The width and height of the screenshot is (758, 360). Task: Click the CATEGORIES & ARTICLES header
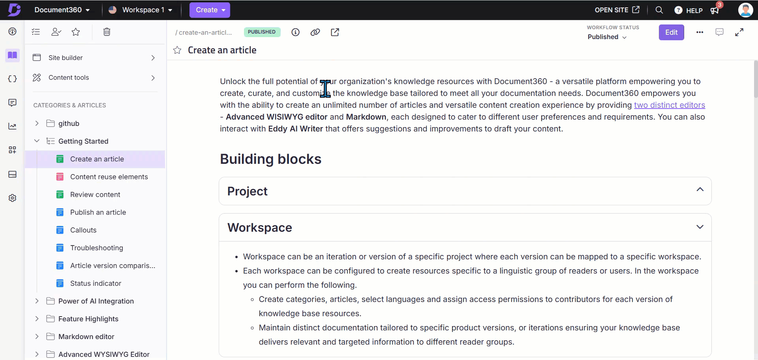69,105
